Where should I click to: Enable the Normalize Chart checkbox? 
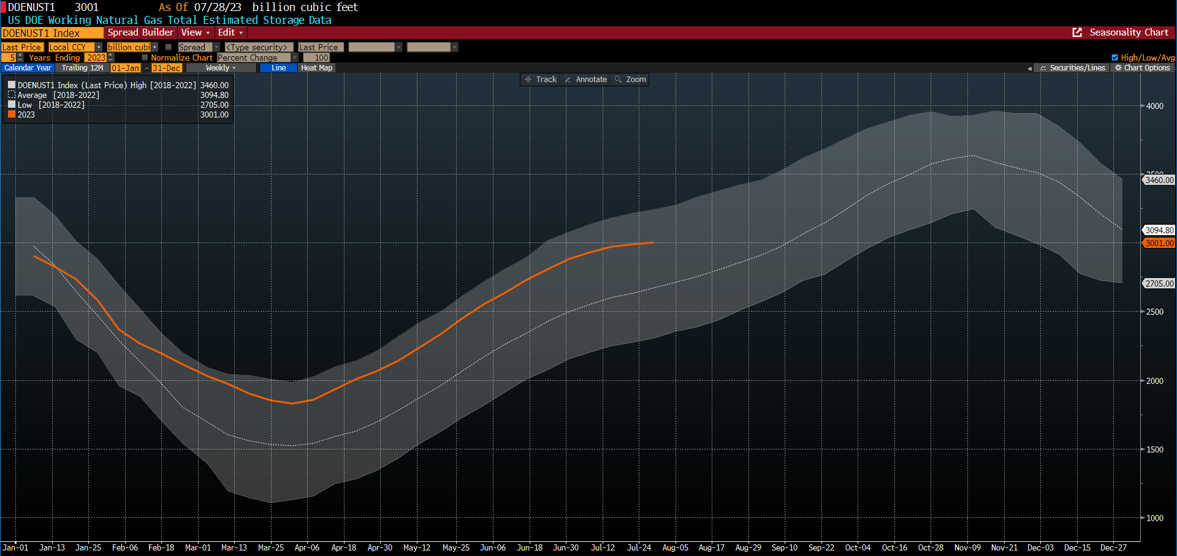(145, 58)
